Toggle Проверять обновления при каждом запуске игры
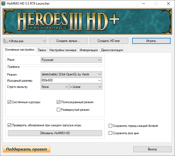The image size is (175, 156). coord(9,125)
